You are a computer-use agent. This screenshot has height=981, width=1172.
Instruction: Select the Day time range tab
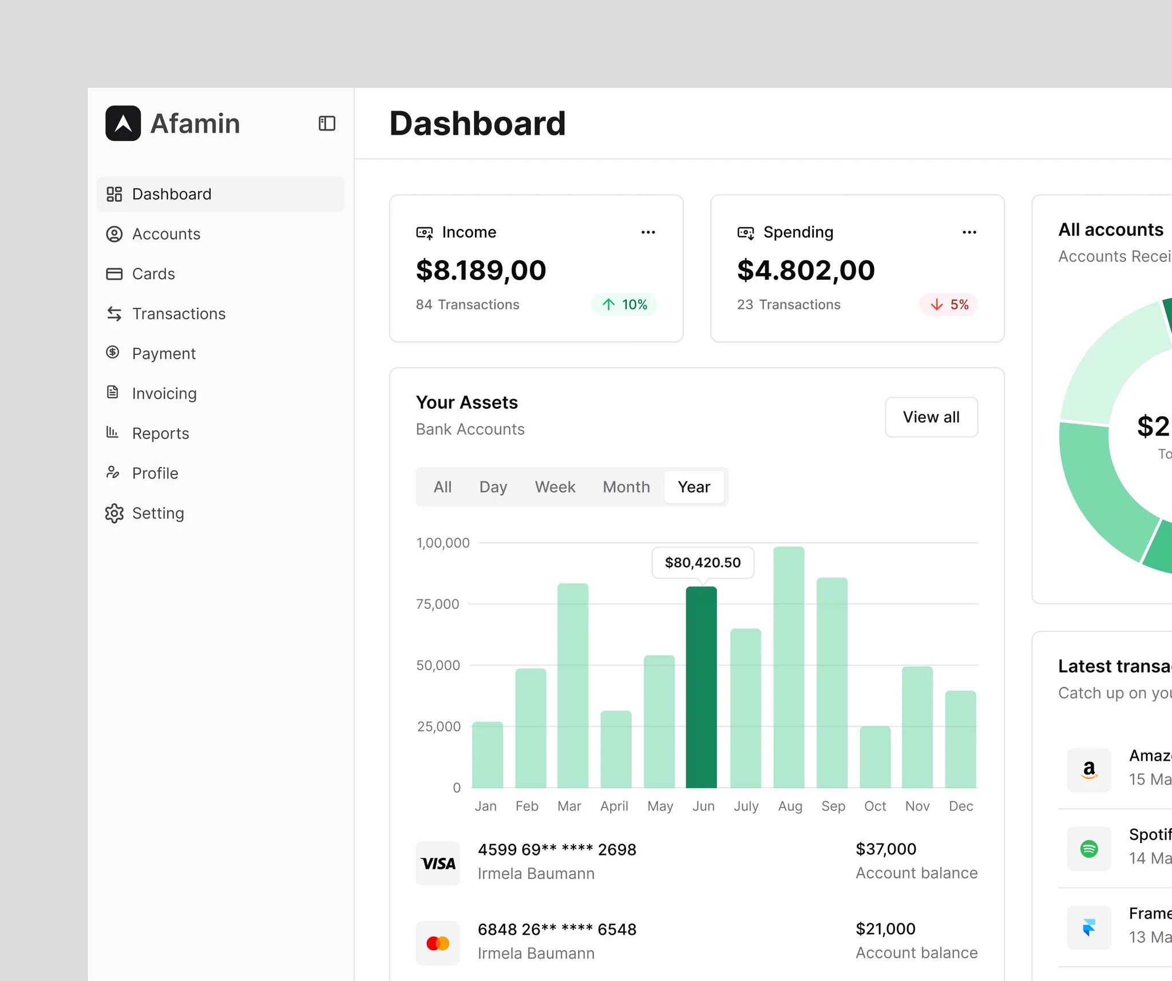[493, 487]
